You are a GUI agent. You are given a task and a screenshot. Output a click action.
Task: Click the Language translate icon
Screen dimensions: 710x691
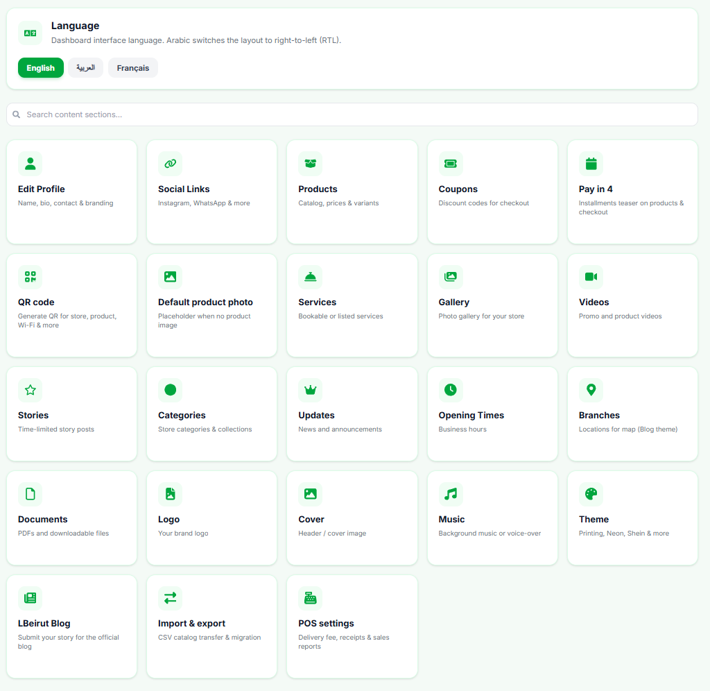point(31,33)
